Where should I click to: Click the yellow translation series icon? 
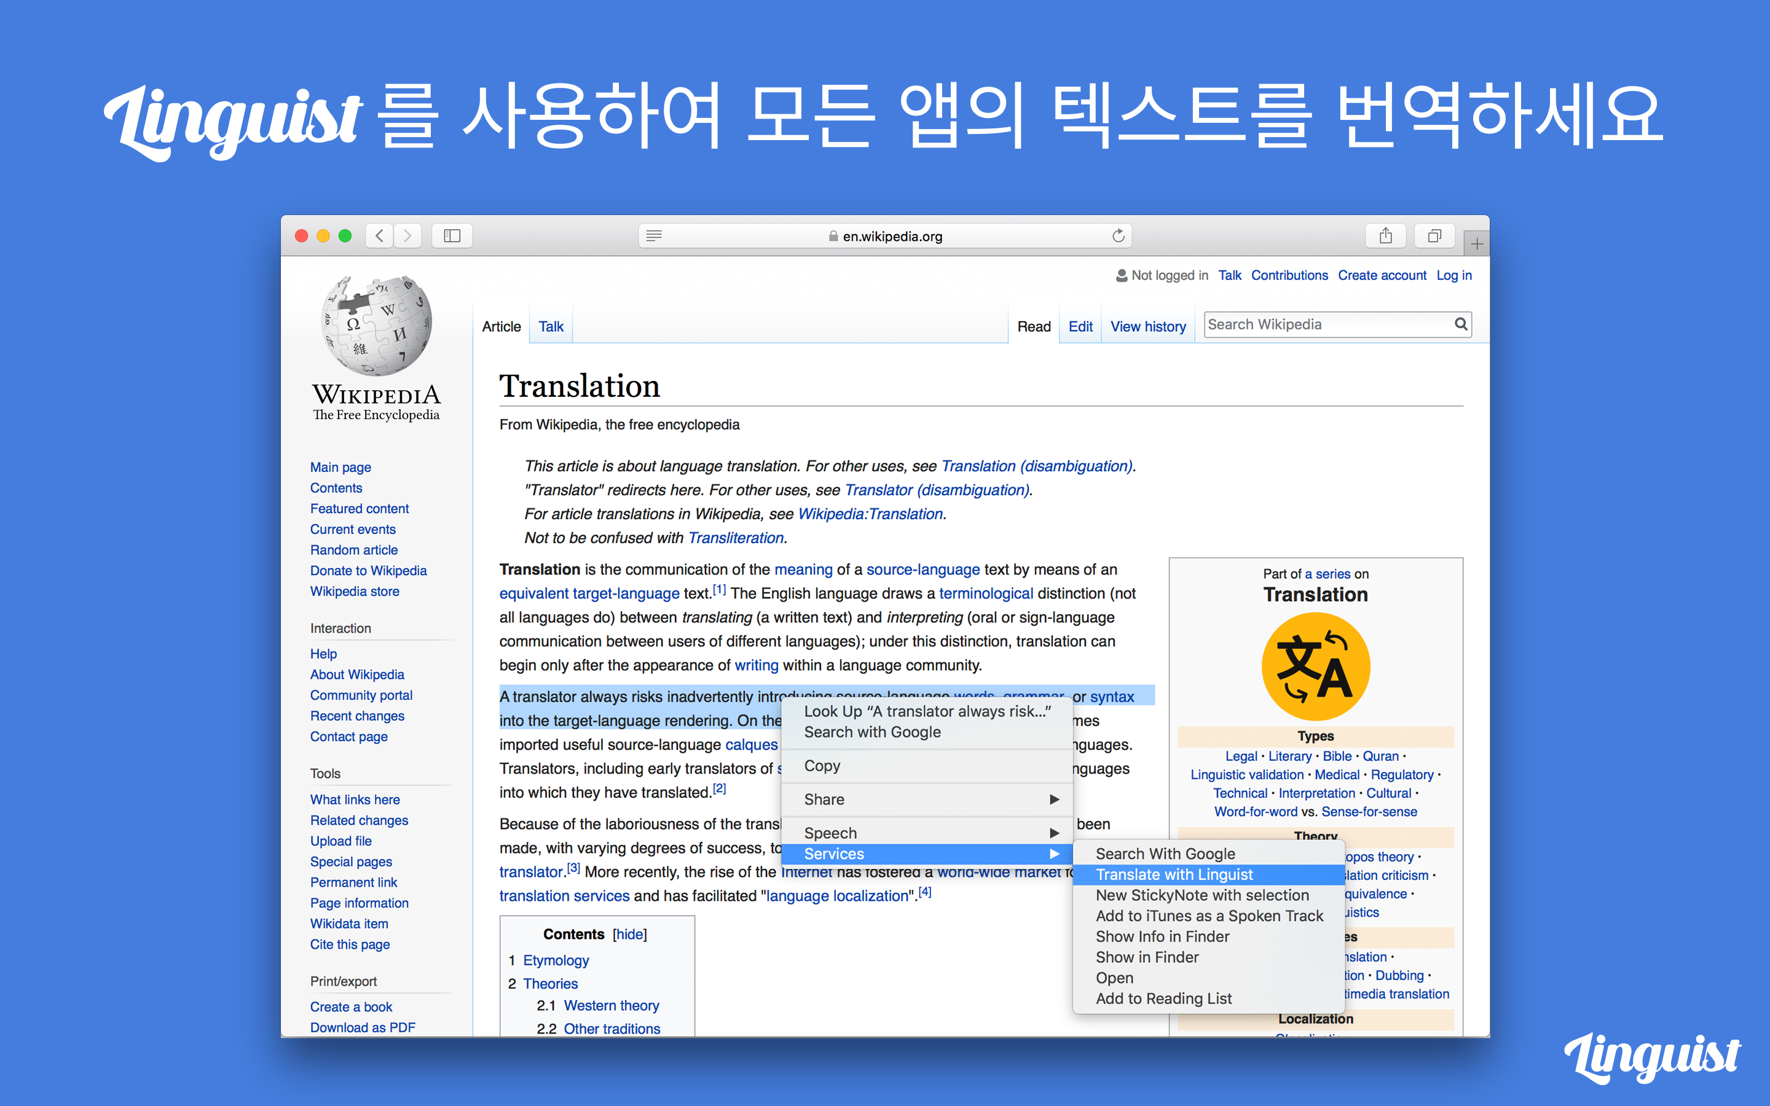point(1315,667)
